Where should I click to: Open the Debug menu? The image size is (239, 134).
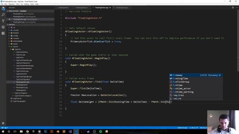27,4
